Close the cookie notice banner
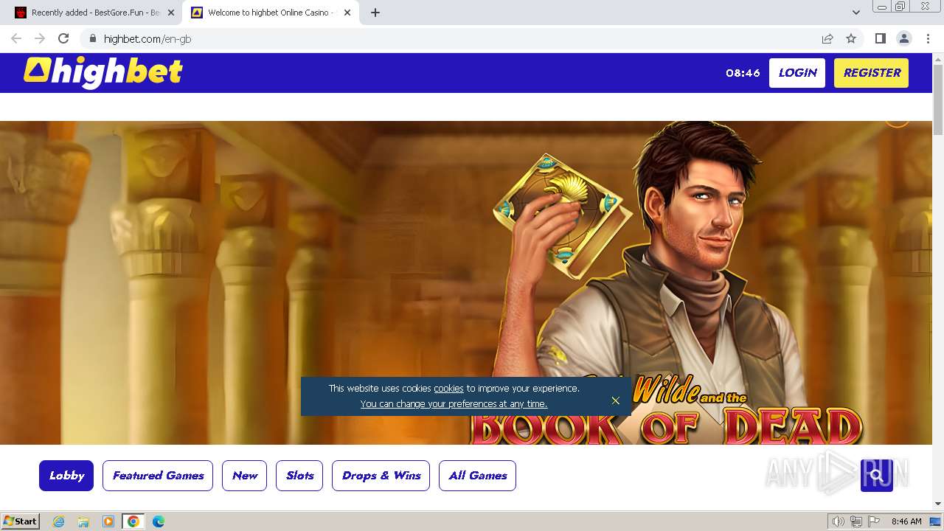This screenshot has width=944, height=531. [x=616, y=400]
